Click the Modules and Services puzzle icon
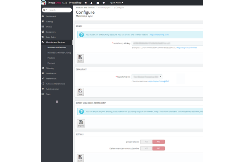Viewport: 244px width, 162px height. pos(43,42)
